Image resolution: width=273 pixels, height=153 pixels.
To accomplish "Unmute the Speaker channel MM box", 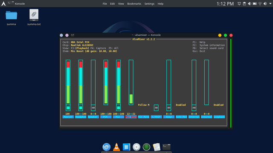I will (93, 108).
